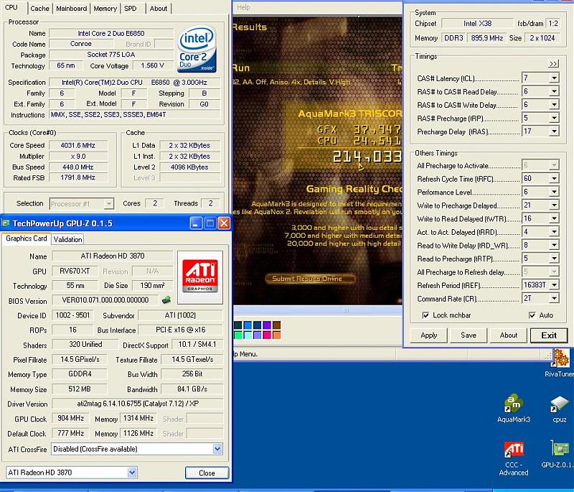Click the Core Voltage value 1.560 V
This screenshot has height=492, width=574.
tap(152, 65)
